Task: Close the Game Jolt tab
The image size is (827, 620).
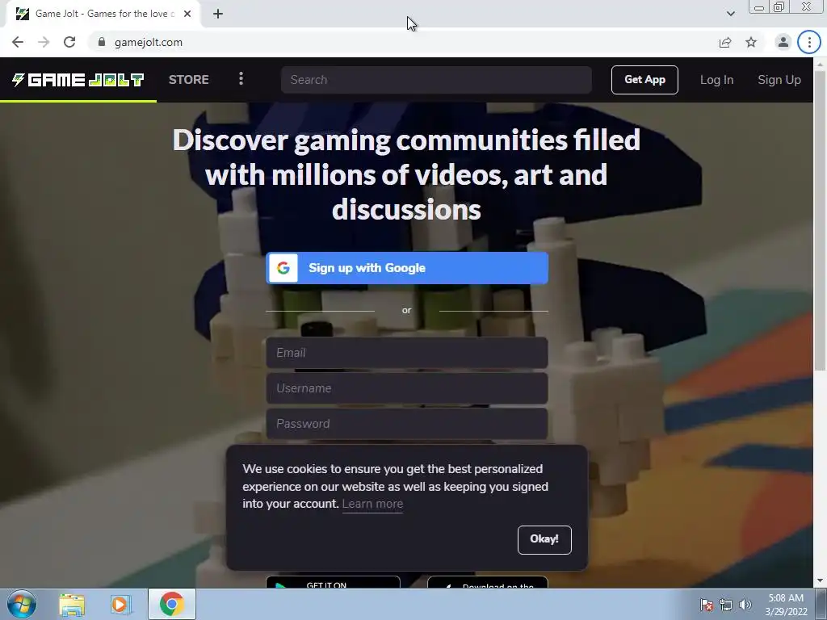Action: coord(187,14)
